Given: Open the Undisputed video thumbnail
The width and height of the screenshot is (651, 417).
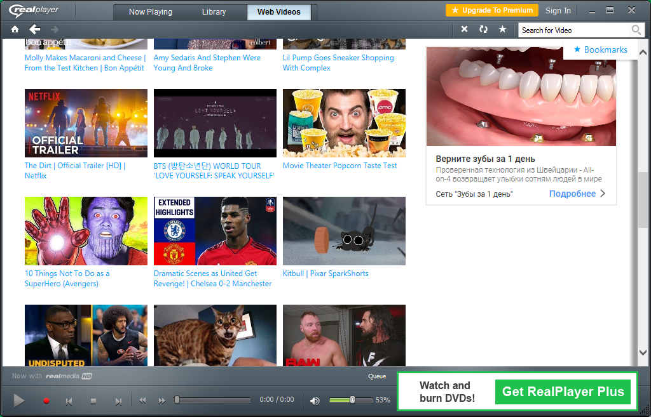Looking at the screenshot, I should (x=86, y=335).
